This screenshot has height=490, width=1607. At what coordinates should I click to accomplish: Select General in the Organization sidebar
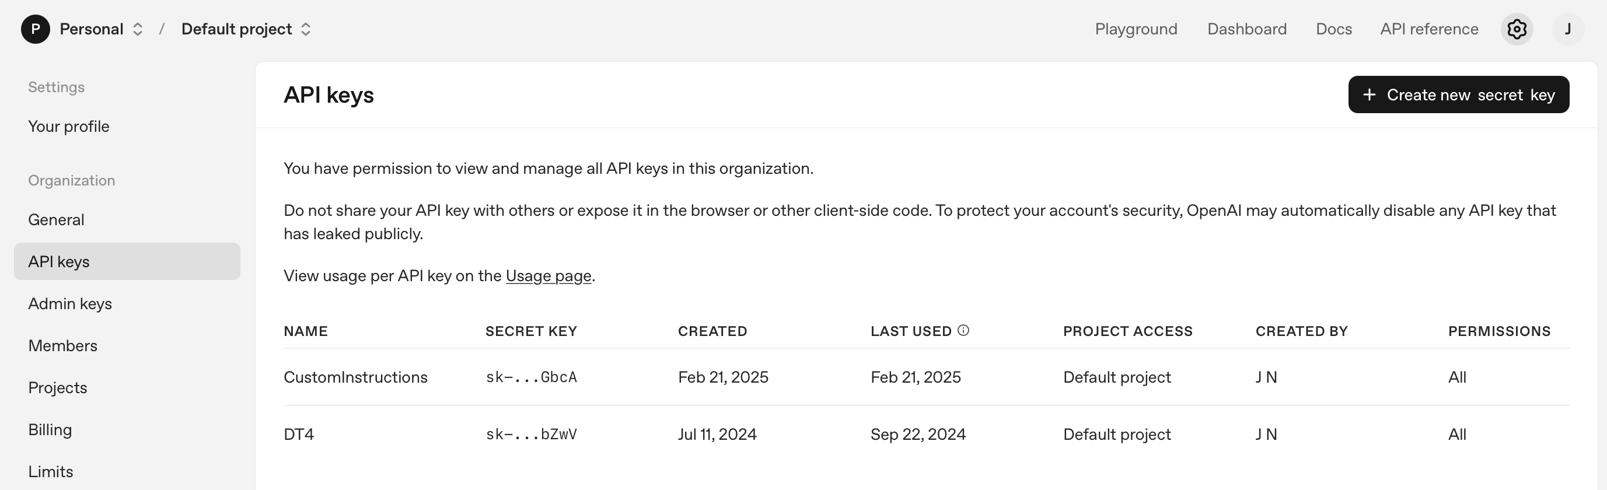[x=56, y=220]
